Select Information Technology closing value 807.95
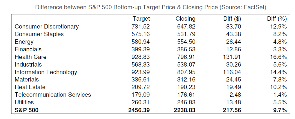This screenshot has width=295, height=119. click(186, 72)
